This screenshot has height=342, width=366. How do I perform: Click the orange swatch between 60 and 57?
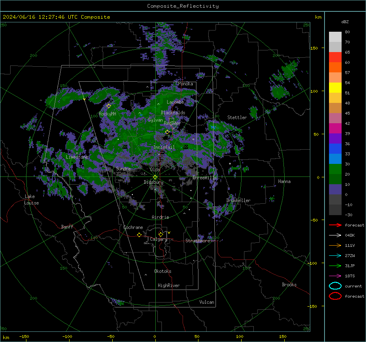pyautogui.click(x=335, y=68)
